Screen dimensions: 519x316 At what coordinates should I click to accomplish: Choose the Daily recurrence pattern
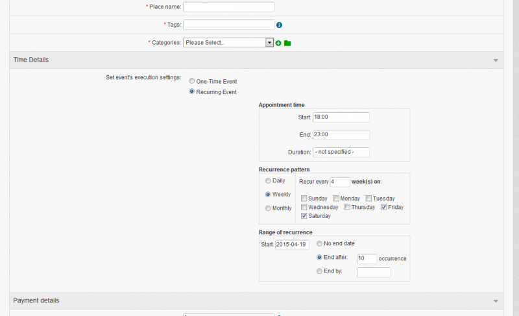(267, 181)
